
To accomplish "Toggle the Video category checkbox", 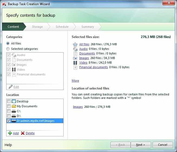I will (x=9, y=69).
